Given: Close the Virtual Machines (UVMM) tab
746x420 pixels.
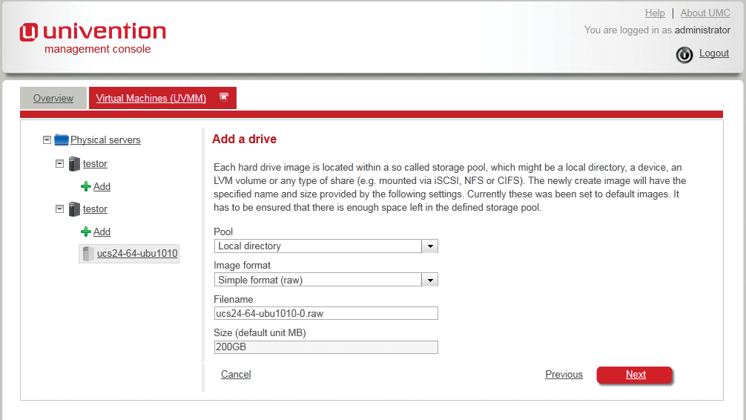Looking at the screenshot, I should tap(224, 97).
